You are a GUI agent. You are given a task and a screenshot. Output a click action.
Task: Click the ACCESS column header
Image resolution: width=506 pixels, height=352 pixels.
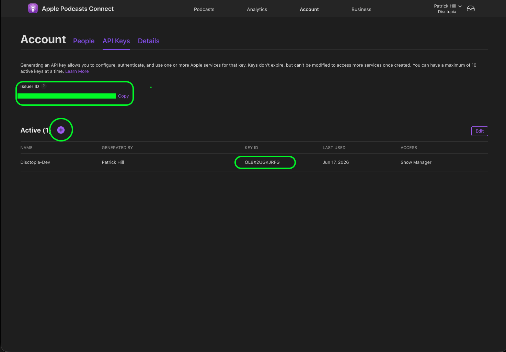[x=409, y=148]
